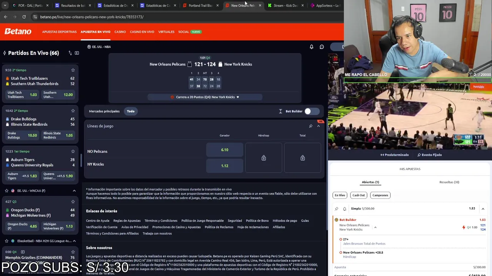Filter bets by Cash Out
This screenshot has width=492, height=276.
point(359,195)
